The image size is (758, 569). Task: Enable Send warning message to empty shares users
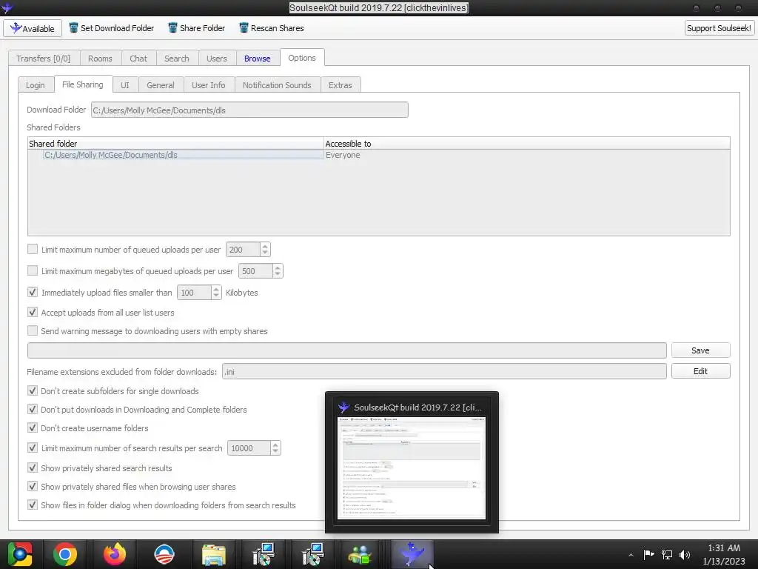(33, 330)
